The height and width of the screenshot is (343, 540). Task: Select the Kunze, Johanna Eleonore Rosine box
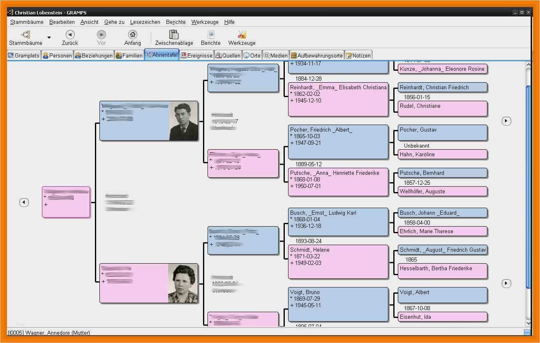(443, 69)
